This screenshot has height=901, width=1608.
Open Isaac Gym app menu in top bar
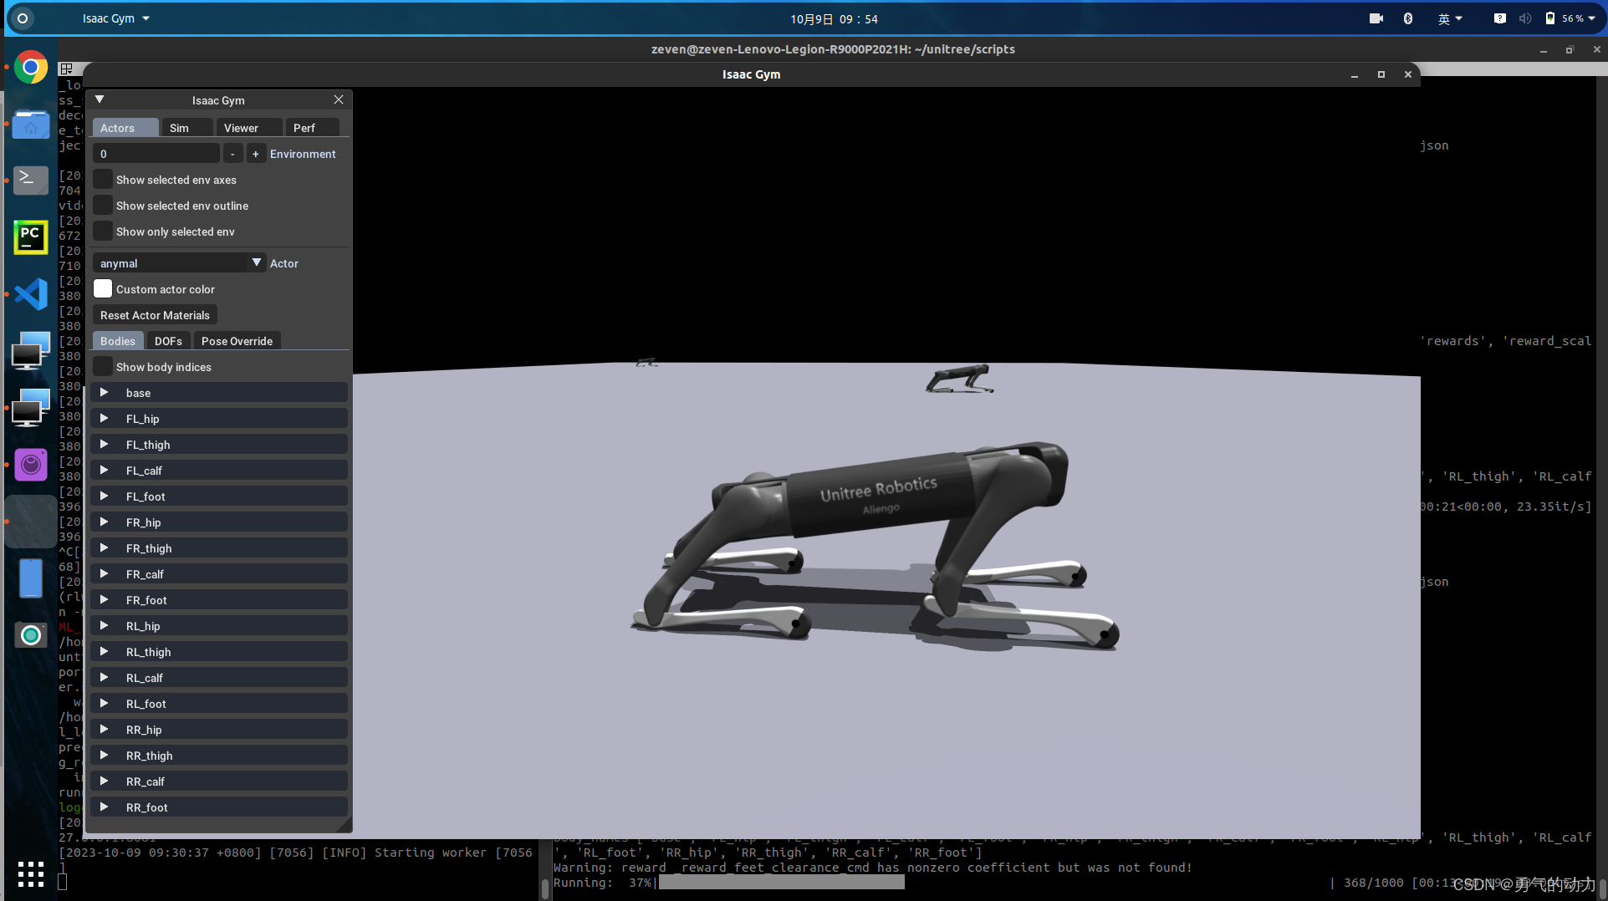point(115,18)
